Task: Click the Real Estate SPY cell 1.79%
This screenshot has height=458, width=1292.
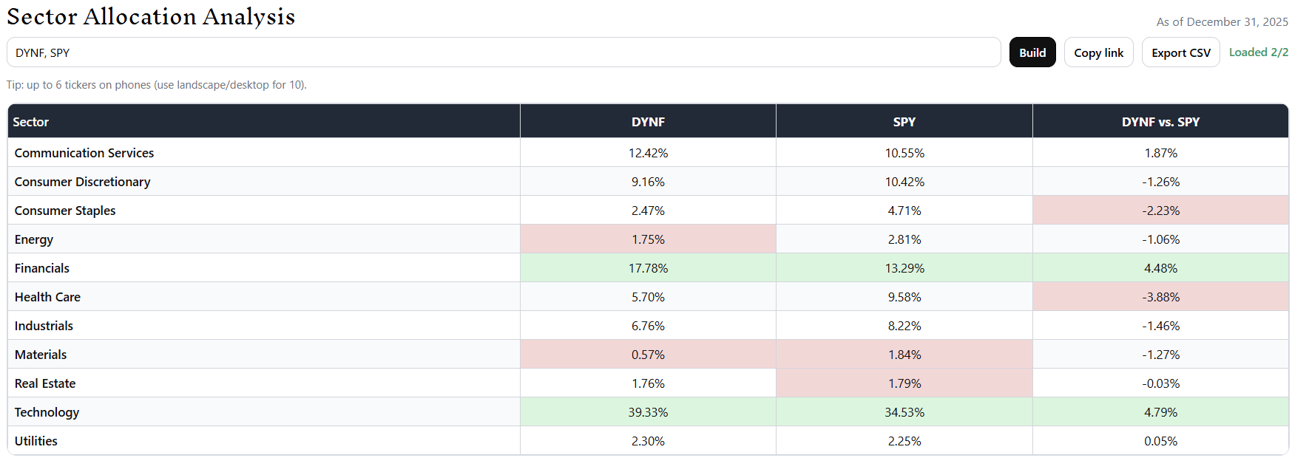Action: (904, 383)
